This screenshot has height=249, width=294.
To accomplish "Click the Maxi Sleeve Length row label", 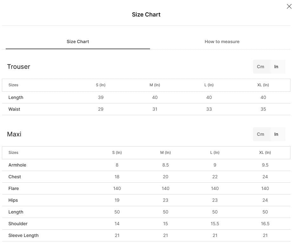I will pyautogui.click(x=23, y=235).
